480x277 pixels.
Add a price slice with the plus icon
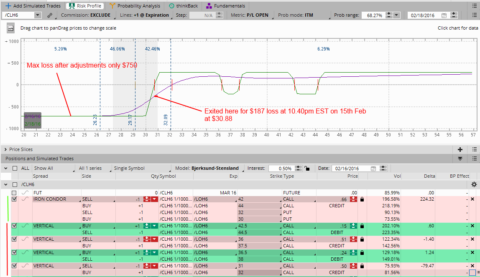coord(460,149)
